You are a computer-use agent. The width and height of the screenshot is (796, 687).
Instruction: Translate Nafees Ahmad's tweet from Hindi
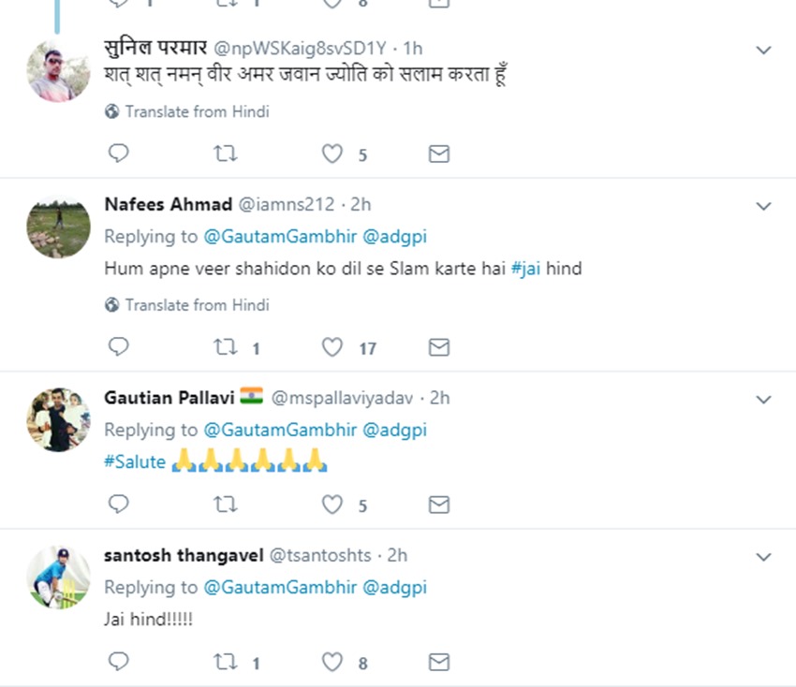click(x=197, y=305)
